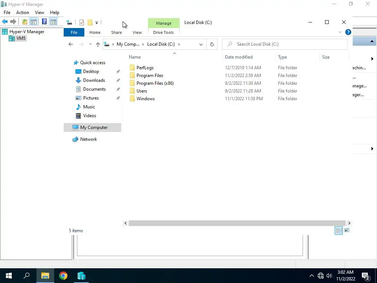Image resolution: width=377 pixels, height=283 pixels.
Task: Switch to Details view icon in status bar
Action: (x=339, y=231)
